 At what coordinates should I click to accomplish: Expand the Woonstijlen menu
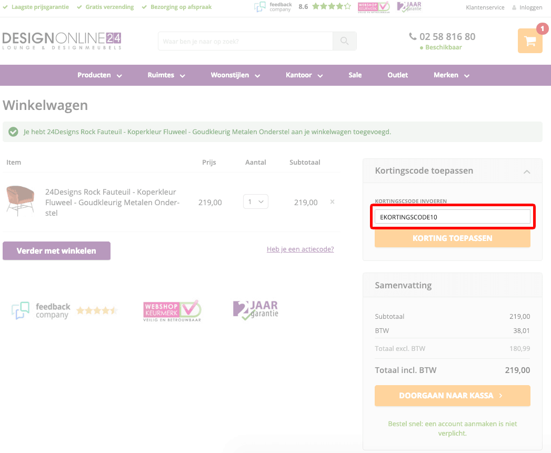pyautogui.click(x=235, y=75)
